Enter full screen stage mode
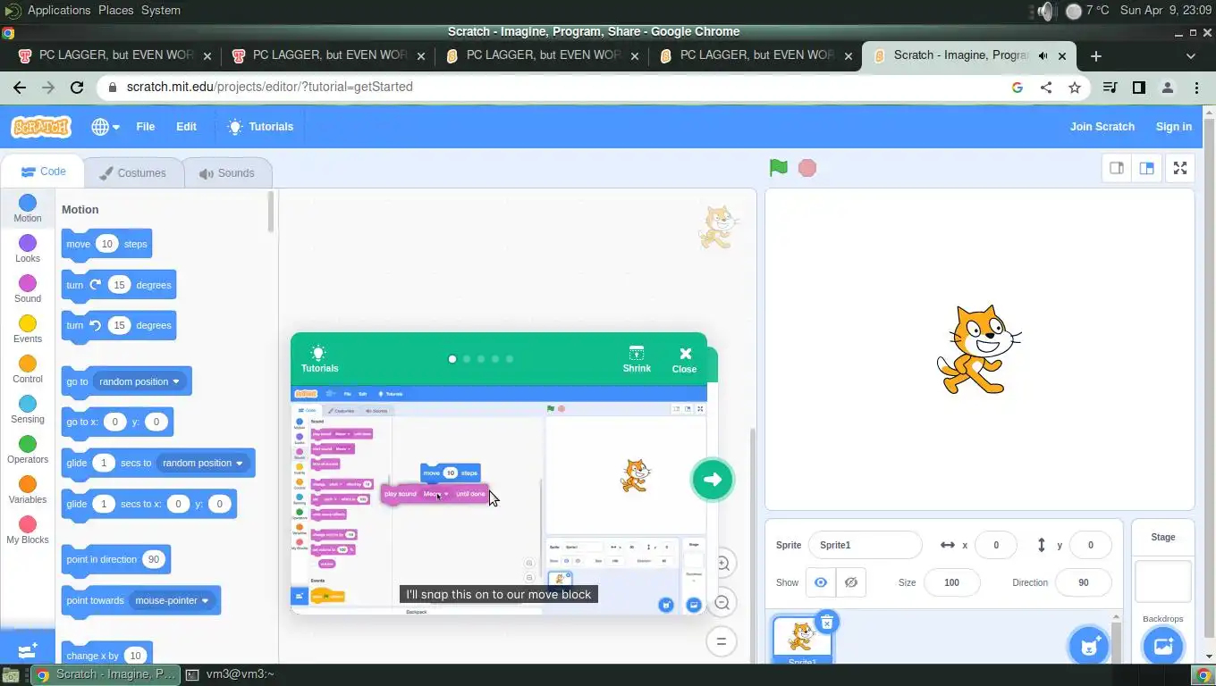 1180,168
